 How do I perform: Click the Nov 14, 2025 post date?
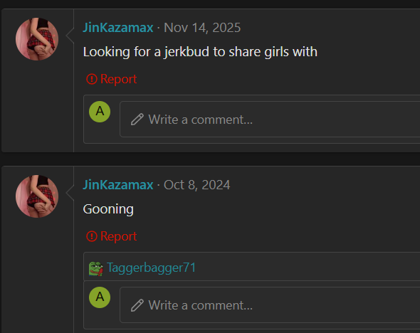202,28
